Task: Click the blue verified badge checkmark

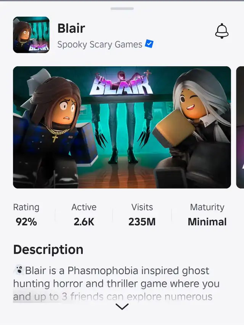Action: (x=149, y=44)
